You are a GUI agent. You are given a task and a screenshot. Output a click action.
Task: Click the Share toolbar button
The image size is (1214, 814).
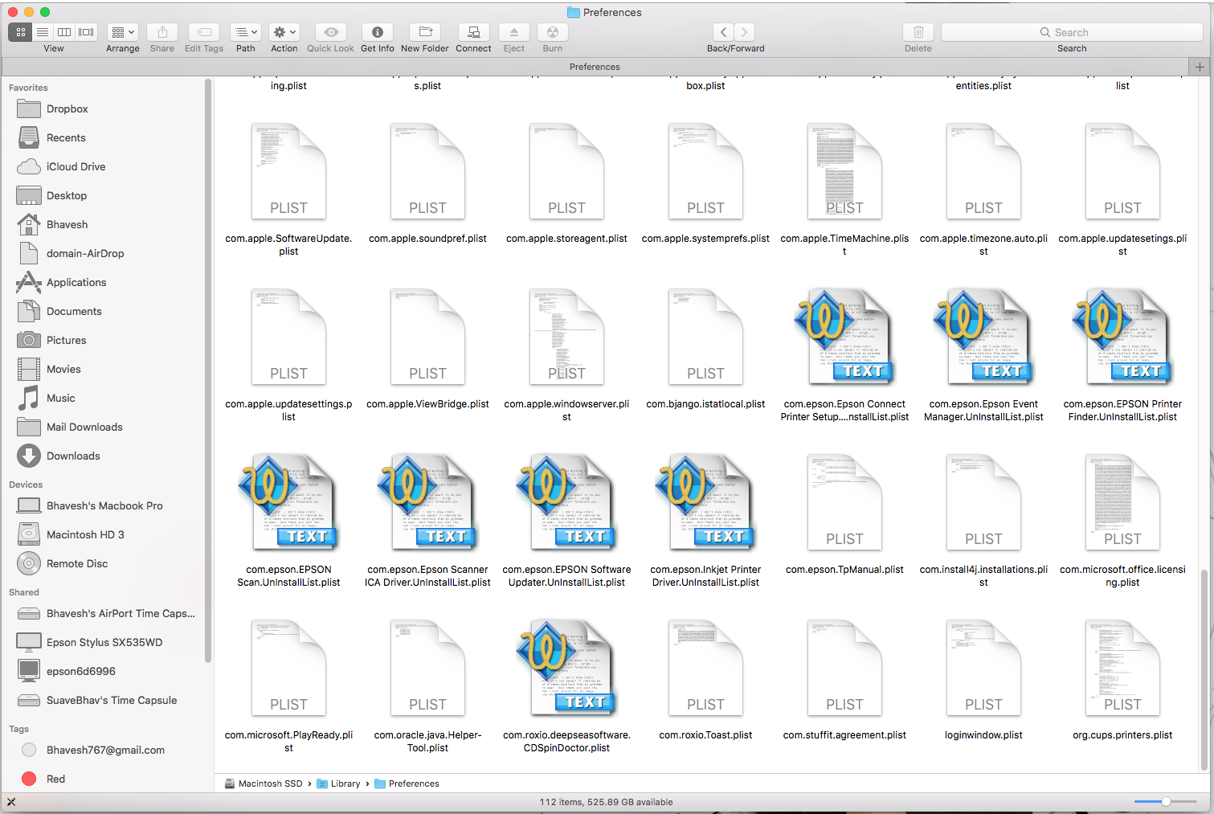[x=162, y=32]
